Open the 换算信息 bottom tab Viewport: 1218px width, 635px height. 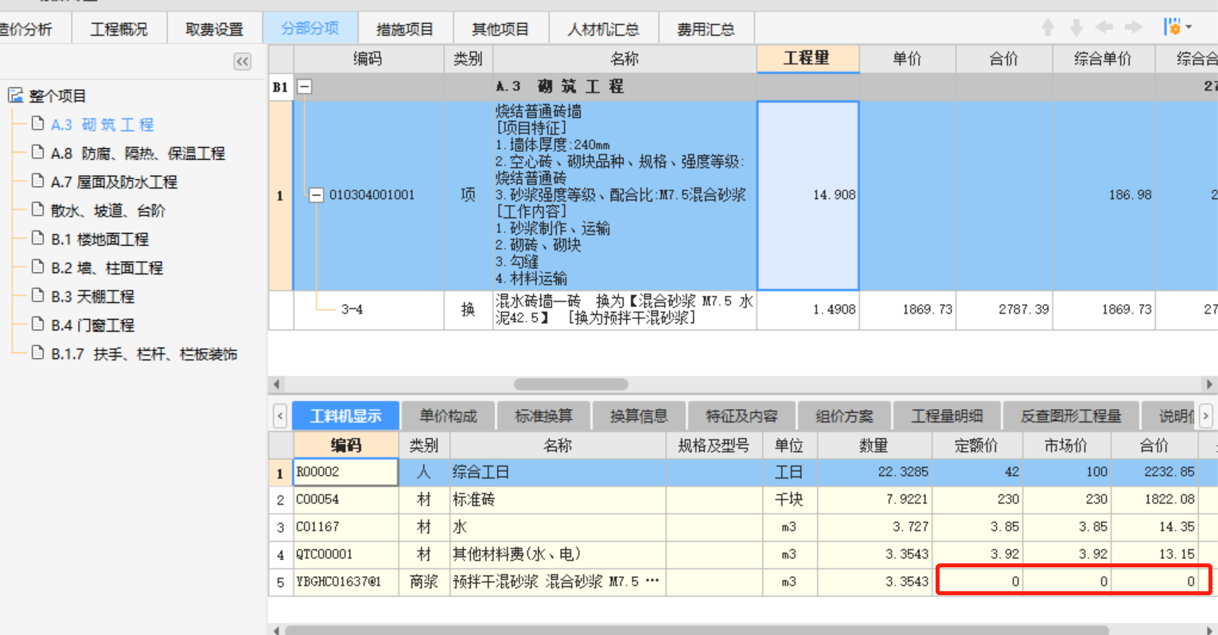click(x=639, y=415)
